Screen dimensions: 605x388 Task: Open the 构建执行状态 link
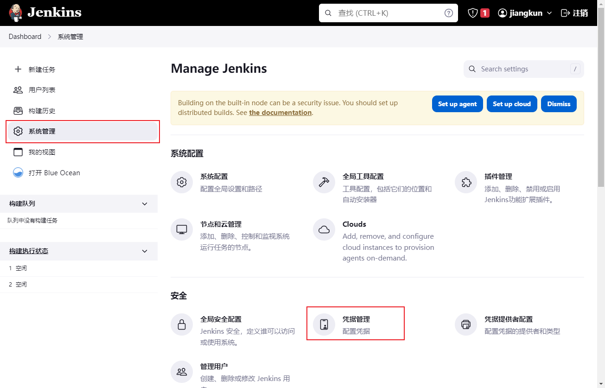tap(29, 251)
